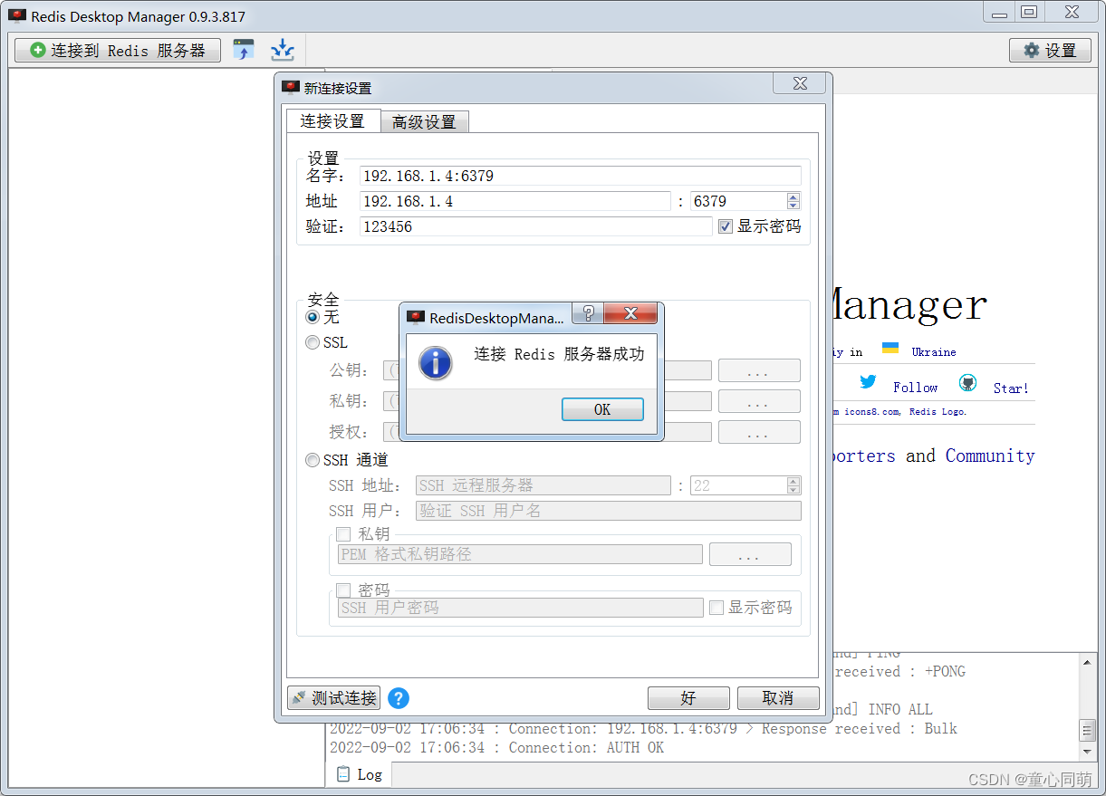Click the 'Connection: AUTH OK' log line
Viewport: 1106px width, 796px height.
[496, 748]
